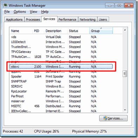This screenshot has height=138, width=138.
Task: Sort by the Status column header
Action: pyautogui.click(x=78, y=31)
